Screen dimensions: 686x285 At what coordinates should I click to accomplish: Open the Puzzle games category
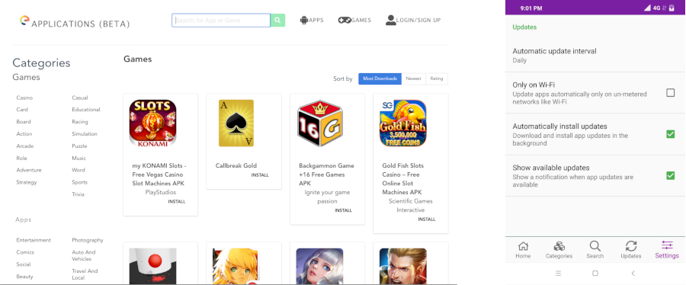(79, 146)
